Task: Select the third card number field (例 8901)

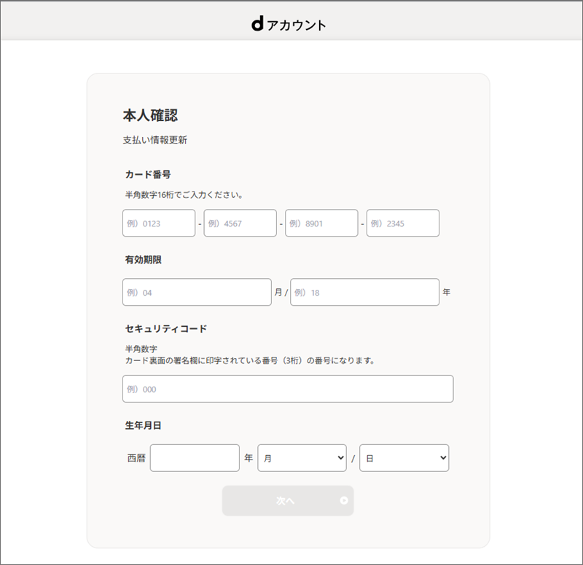Action: pyautogui.click(x=321, y=223)
